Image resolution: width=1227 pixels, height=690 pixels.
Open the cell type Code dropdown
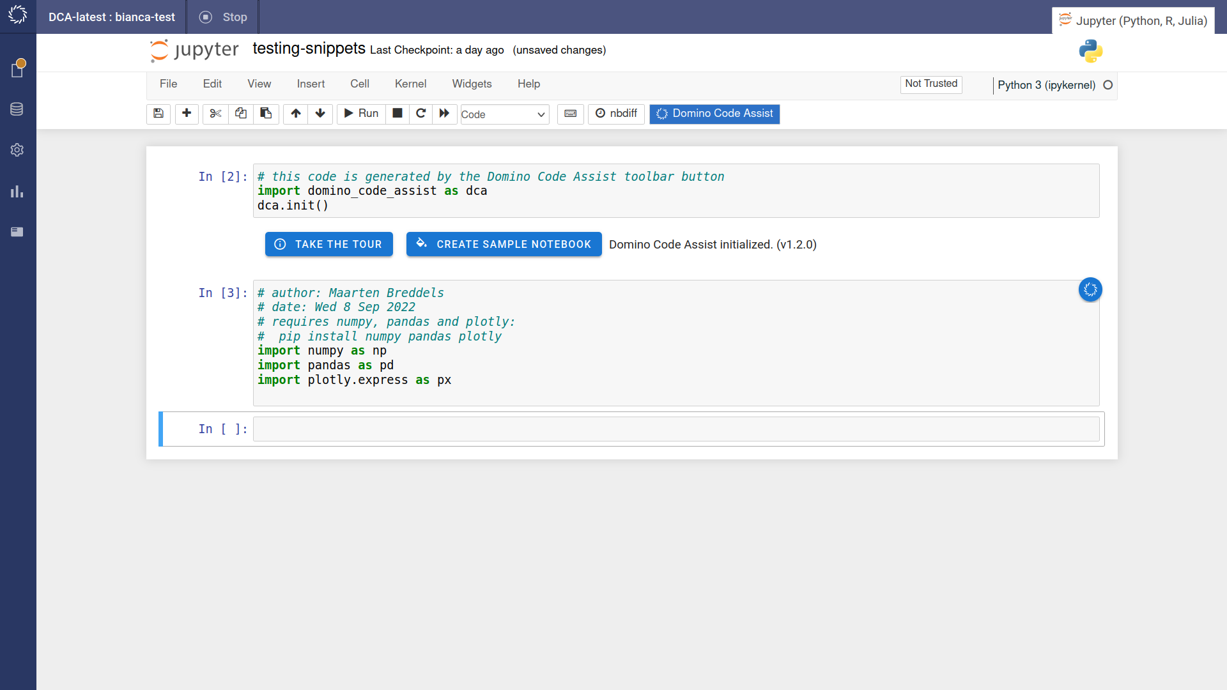coord(504,114)
